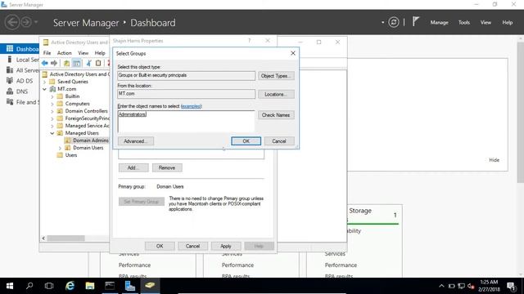Screen dimensions: 524x294
Task: Open Internet Explorer from the taskbar
Action: [x=70, y=286]
